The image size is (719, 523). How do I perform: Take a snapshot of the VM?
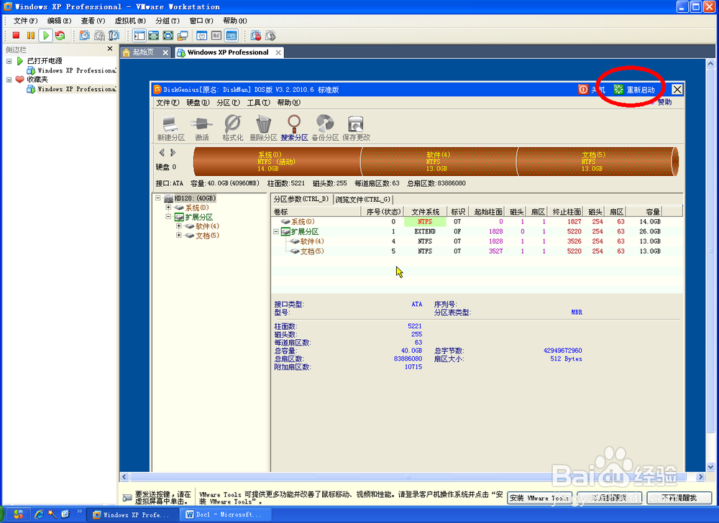coord(84,35)
